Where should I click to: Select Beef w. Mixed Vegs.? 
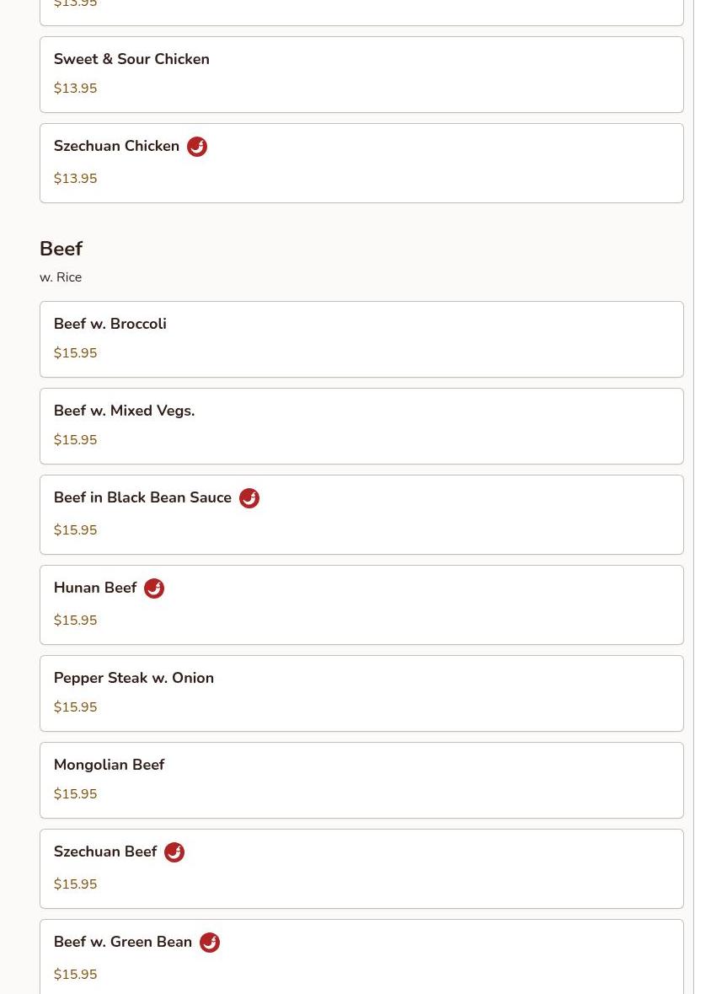tap(361, 426)
